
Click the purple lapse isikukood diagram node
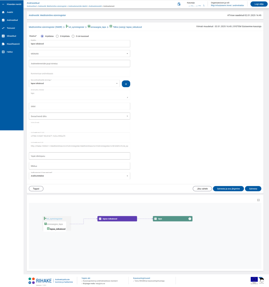117,219
